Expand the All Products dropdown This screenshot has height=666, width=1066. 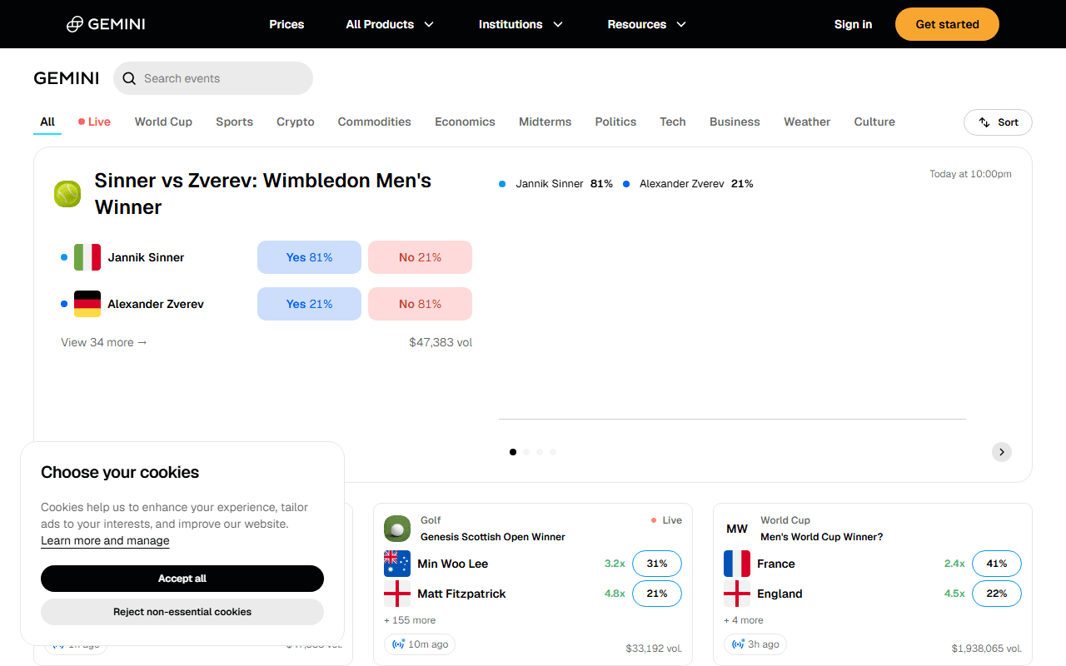coord(390,24)
